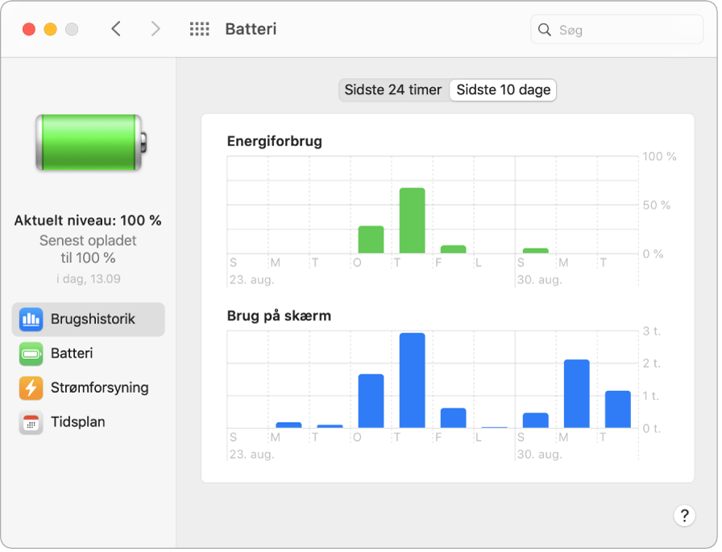722x552 pixels.
Task: Click the Tidsplan calendar icon
Action: pyautogui.click(x=31, y=422)
